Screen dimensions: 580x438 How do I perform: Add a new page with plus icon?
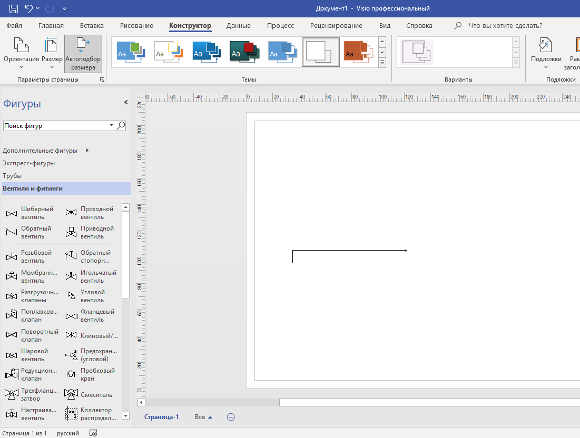pyautogui.click(x=230, y=417)
